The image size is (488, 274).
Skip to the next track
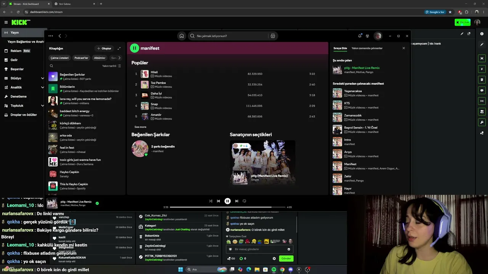tap(236, 201)
